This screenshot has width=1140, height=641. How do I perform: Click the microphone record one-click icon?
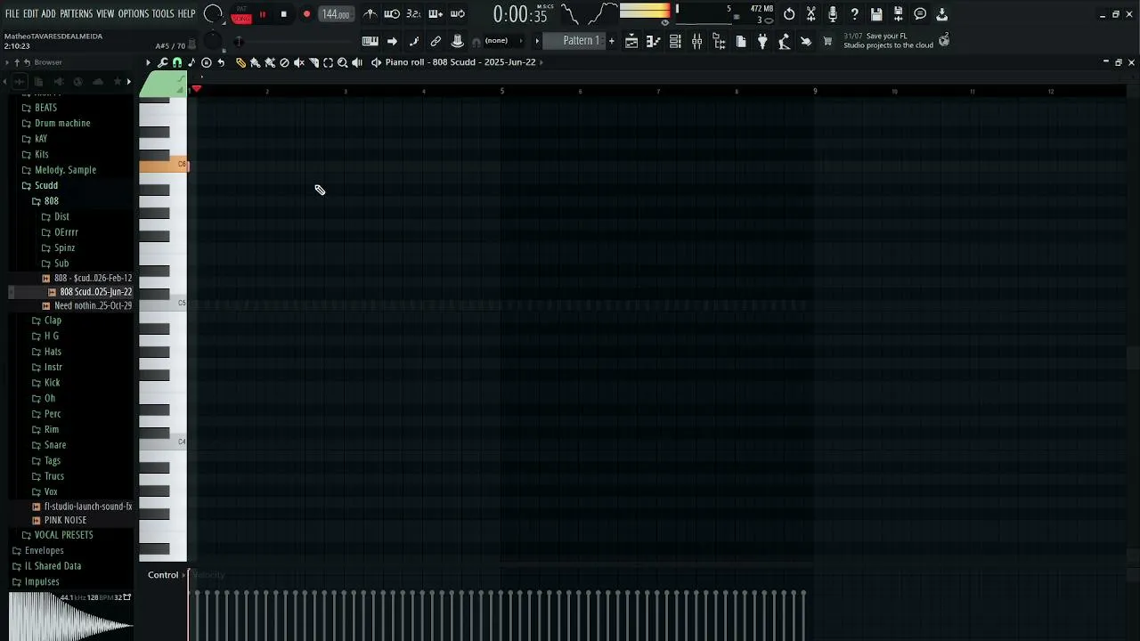(833, 14)
